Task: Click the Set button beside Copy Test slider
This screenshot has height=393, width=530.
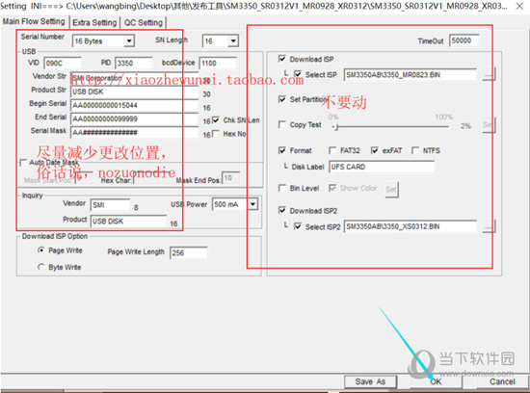Action: coord(489,125)
